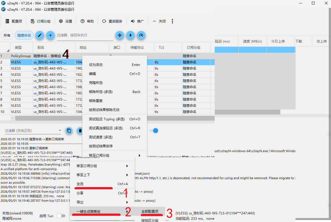Choose 按测试结果移除无效 menu entry
This screenshot has width=331, height=222.
point(114,110)
